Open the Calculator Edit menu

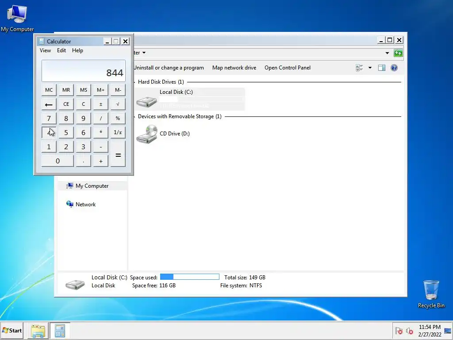(x=61, y=50)
